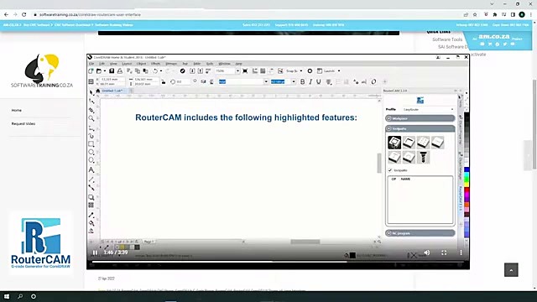The image size is (537, 302).
Task: Pause the video playback
Action: click(95, 253)
